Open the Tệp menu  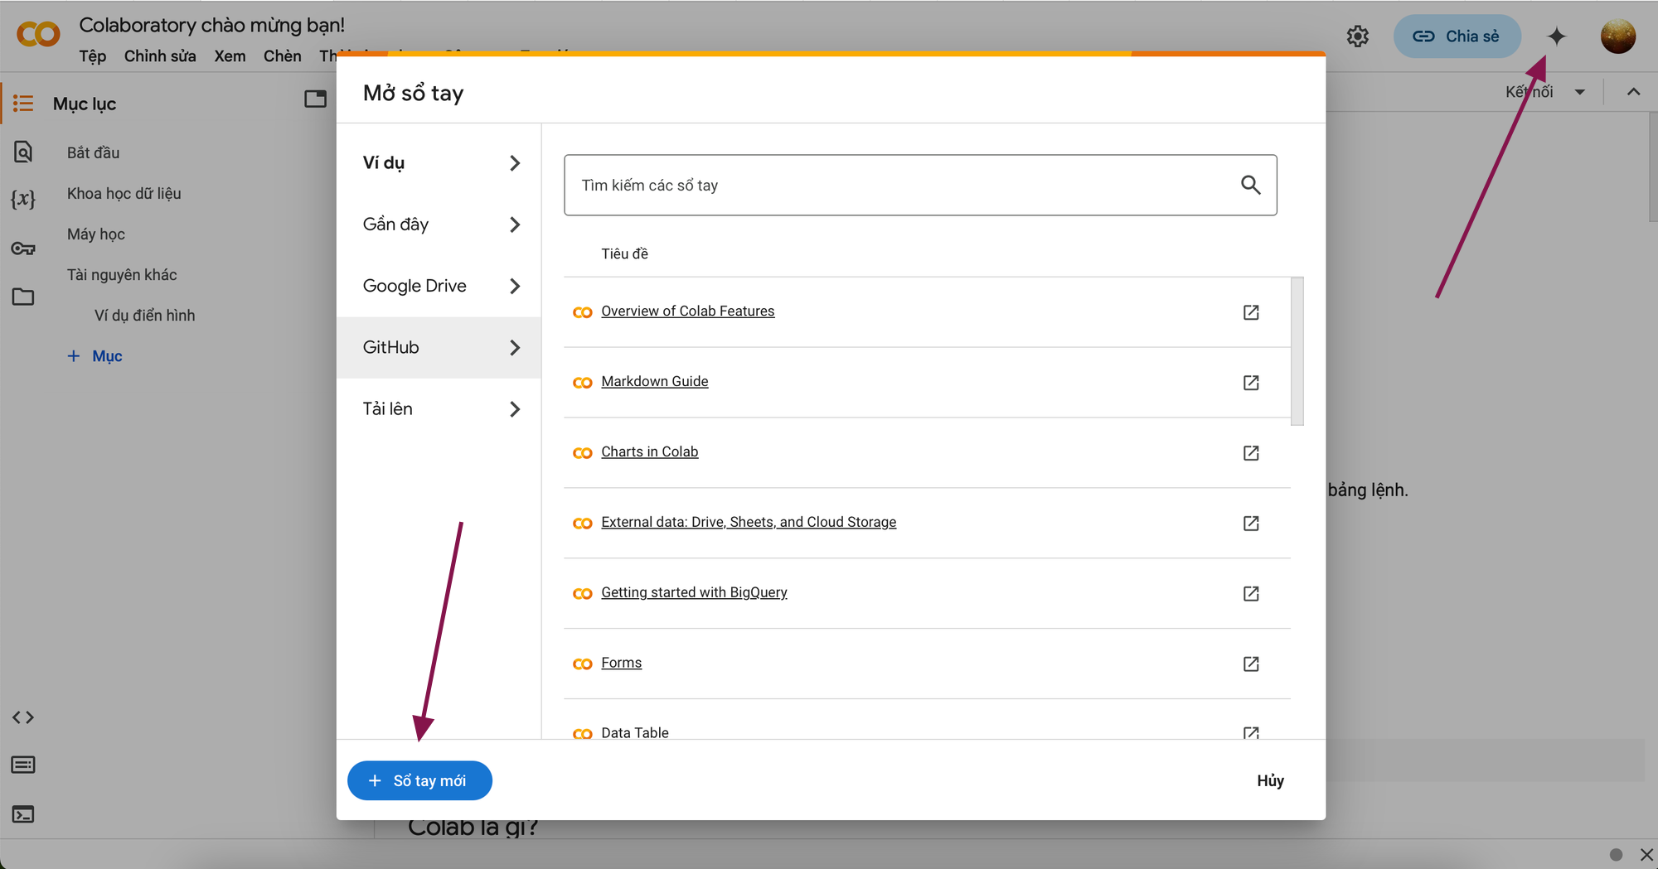point(93,56)
